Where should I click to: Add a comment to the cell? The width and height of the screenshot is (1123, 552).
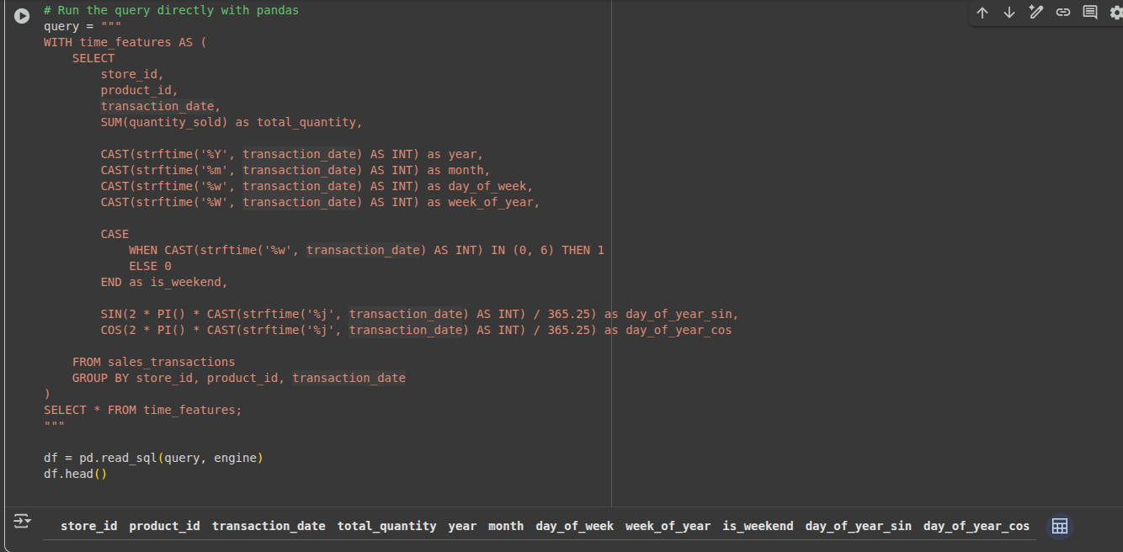[1090, 13]
